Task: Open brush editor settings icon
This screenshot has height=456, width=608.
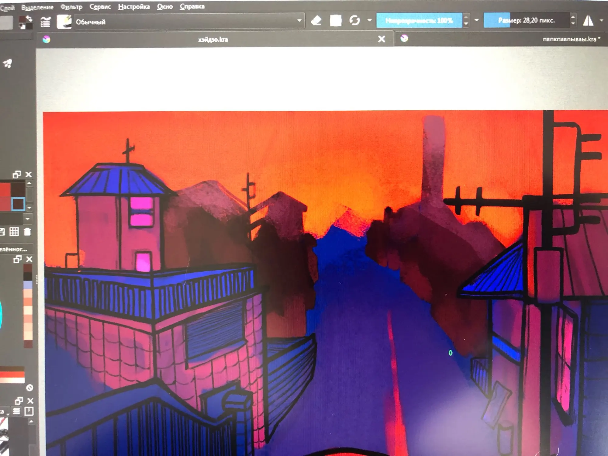Action: click(x=46, y=22)
